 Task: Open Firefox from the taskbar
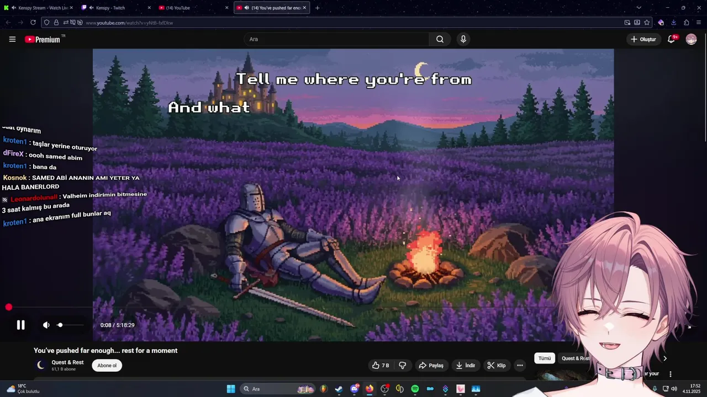click(370, 389)
